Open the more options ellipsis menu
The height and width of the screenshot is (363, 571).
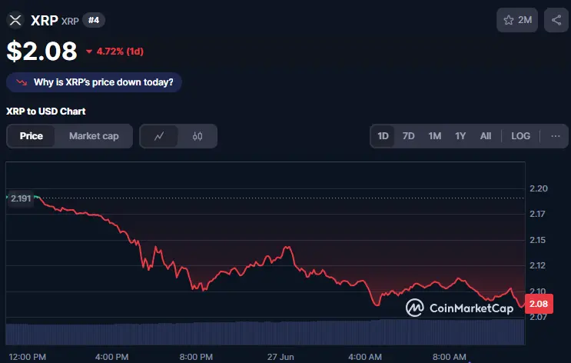coord(556,136)
